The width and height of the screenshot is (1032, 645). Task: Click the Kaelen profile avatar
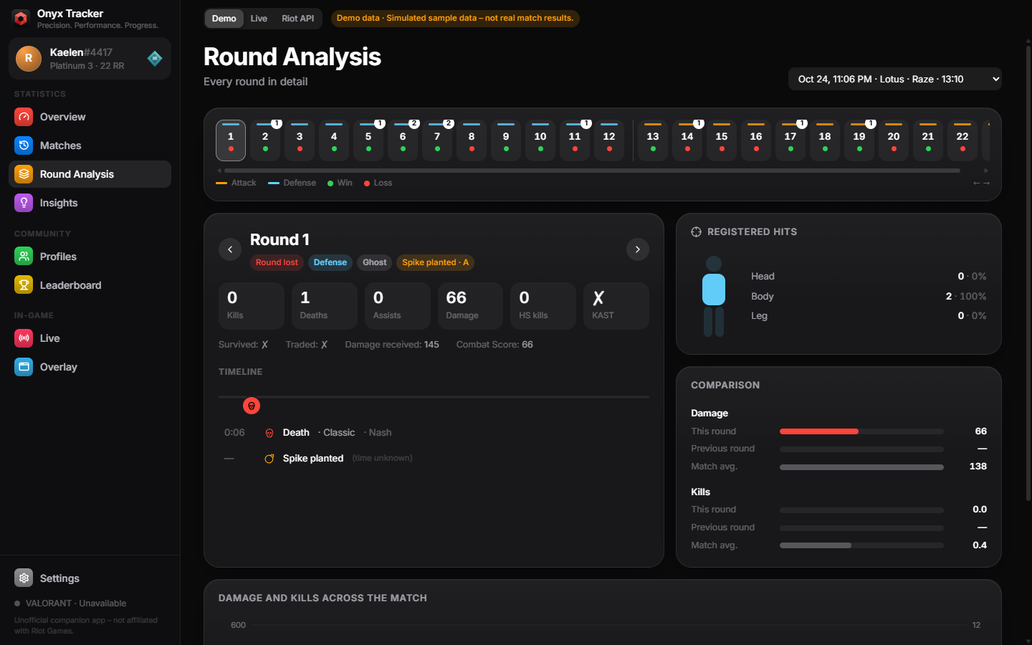(29, 59)
